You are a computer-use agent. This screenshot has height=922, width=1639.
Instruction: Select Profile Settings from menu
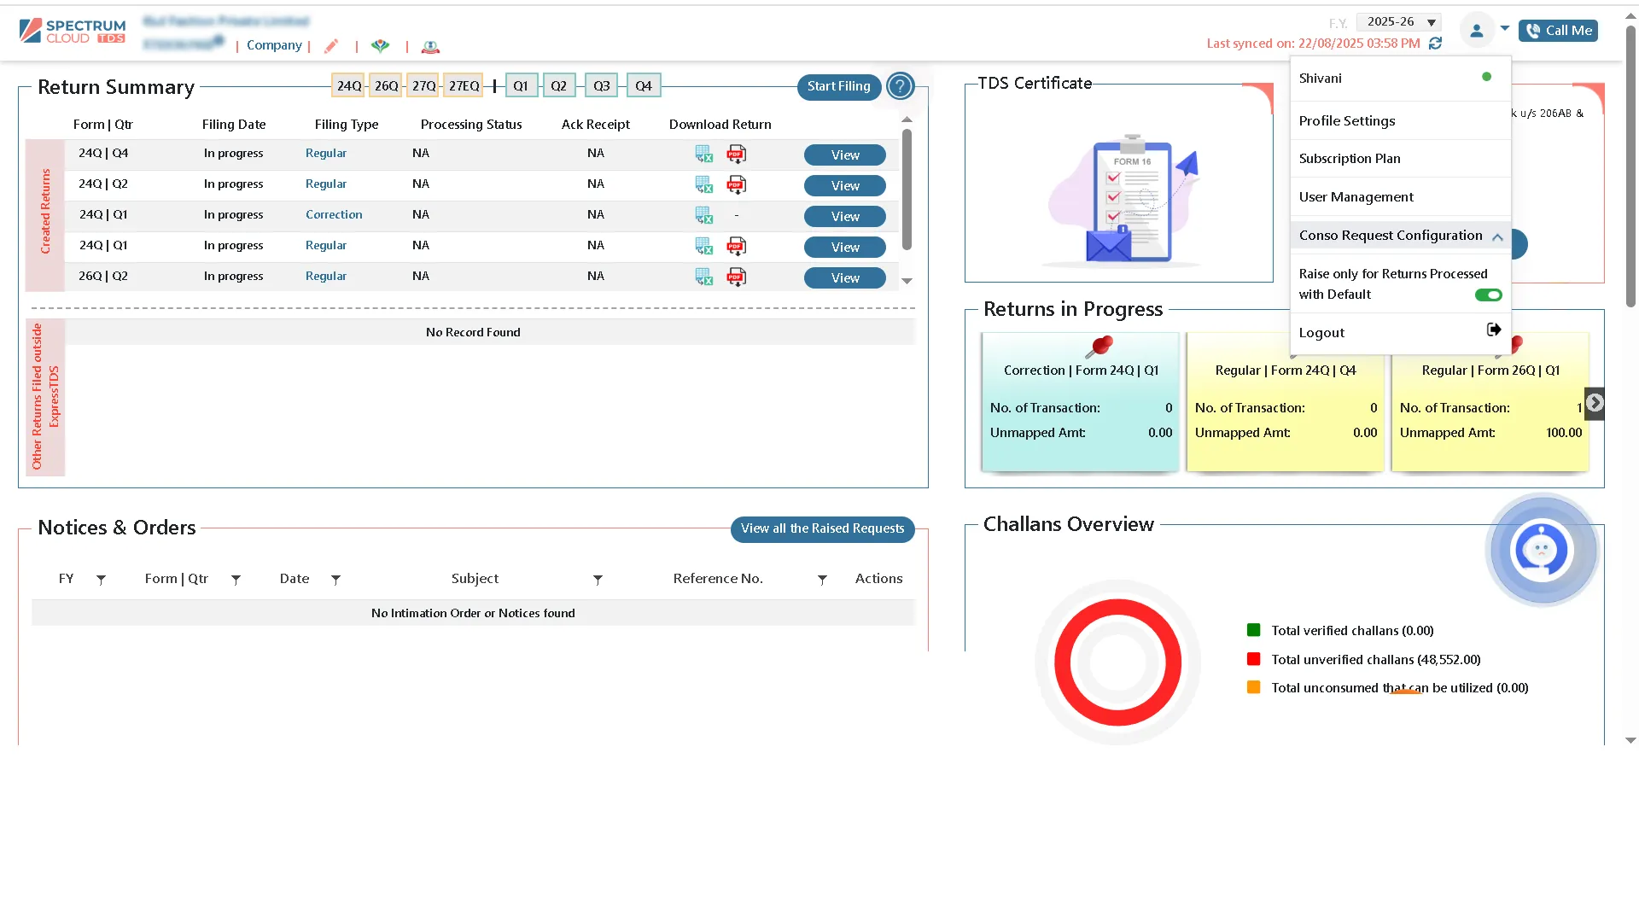click(1346, 121)
